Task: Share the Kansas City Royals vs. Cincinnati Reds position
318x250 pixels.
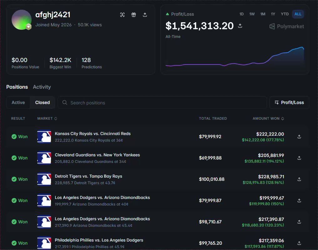Action: (299, 137)
